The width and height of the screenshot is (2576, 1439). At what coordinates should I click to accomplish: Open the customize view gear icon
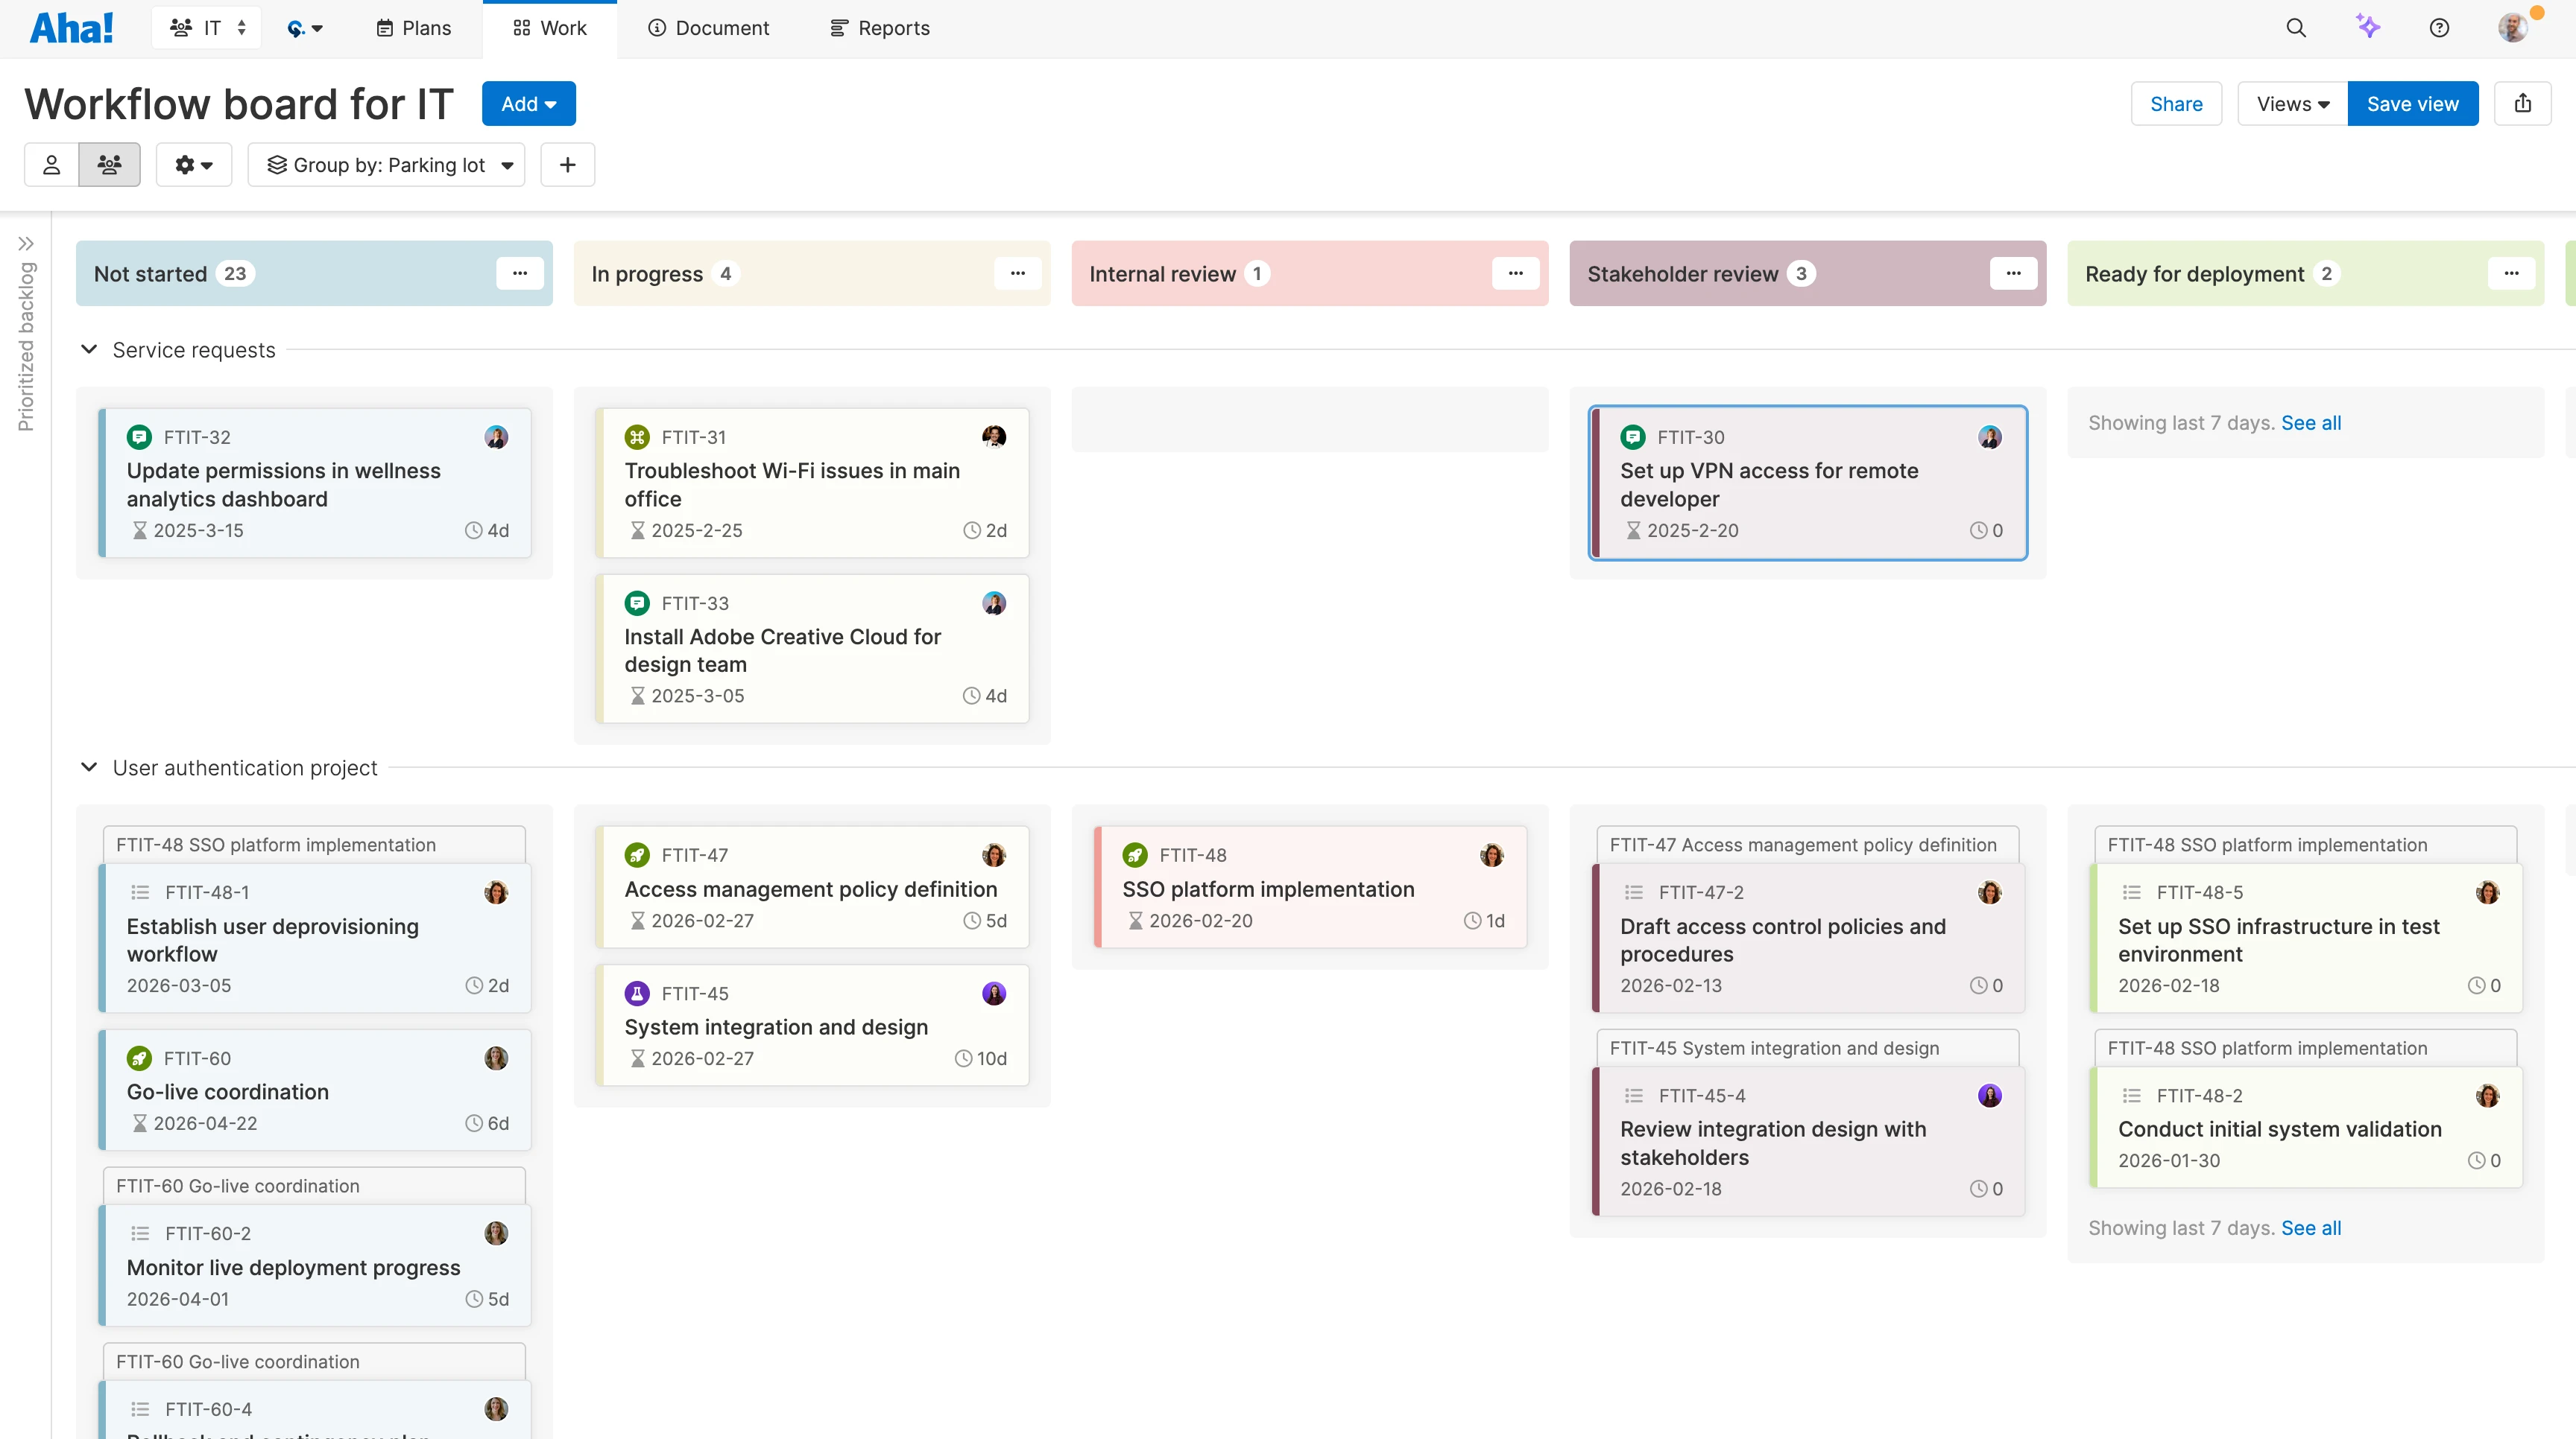point(193,164)
